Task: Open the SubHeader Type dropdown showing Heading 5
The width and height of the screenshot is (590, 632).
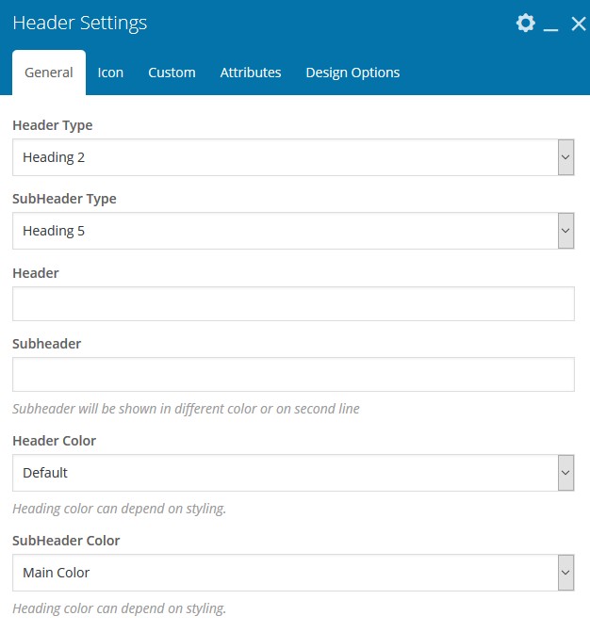Action: (x=293, y=231)
